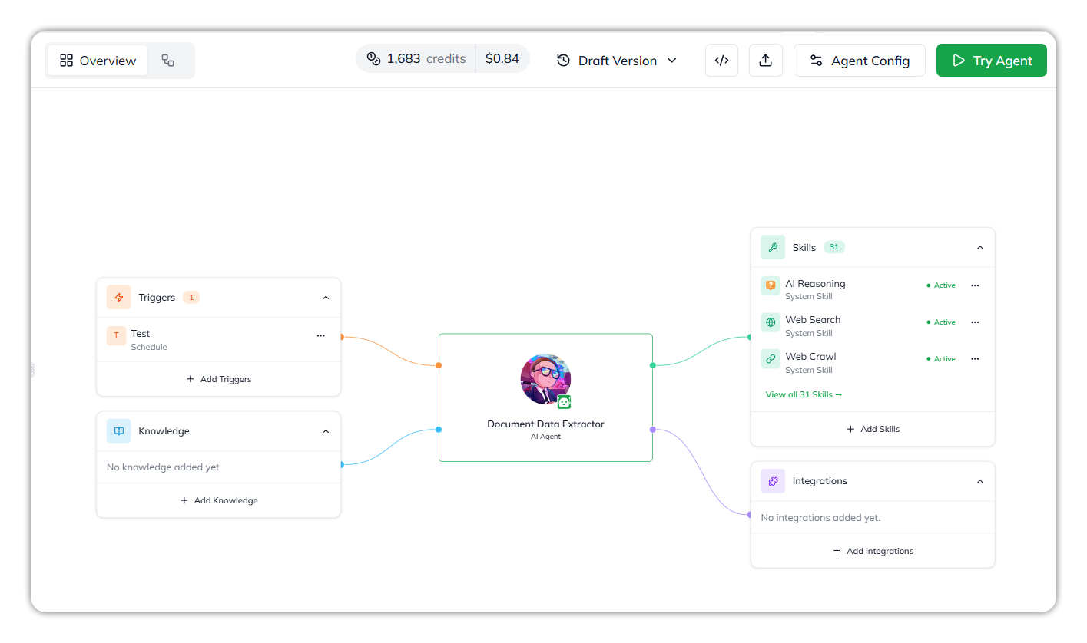
Task: Click the Triggers count badge 1
Action: tap(191, 297)
